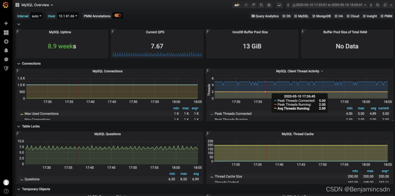
Task: Open the Query Analytics link
Action: [x=265, y=16]
